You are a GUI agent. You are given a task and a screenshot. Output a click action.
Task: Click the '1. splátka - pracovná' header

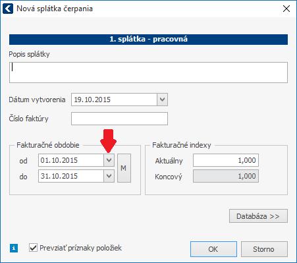tap(148, 40)
